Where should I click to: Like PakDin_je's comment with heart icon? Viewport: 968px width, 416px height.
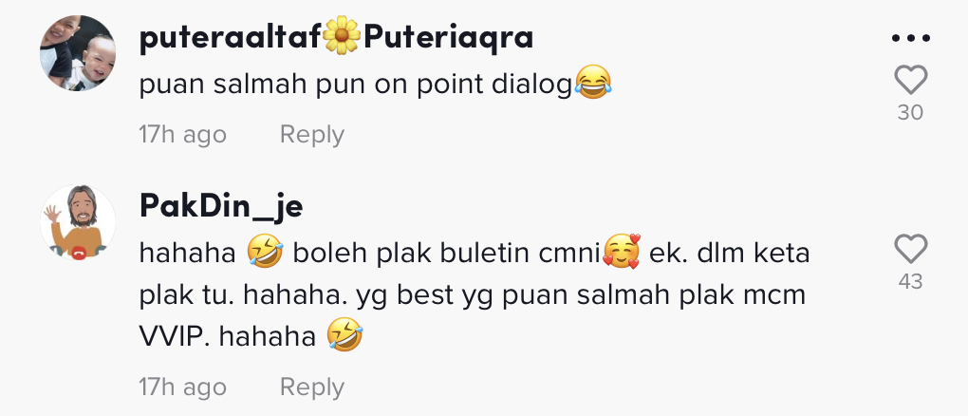911,249
